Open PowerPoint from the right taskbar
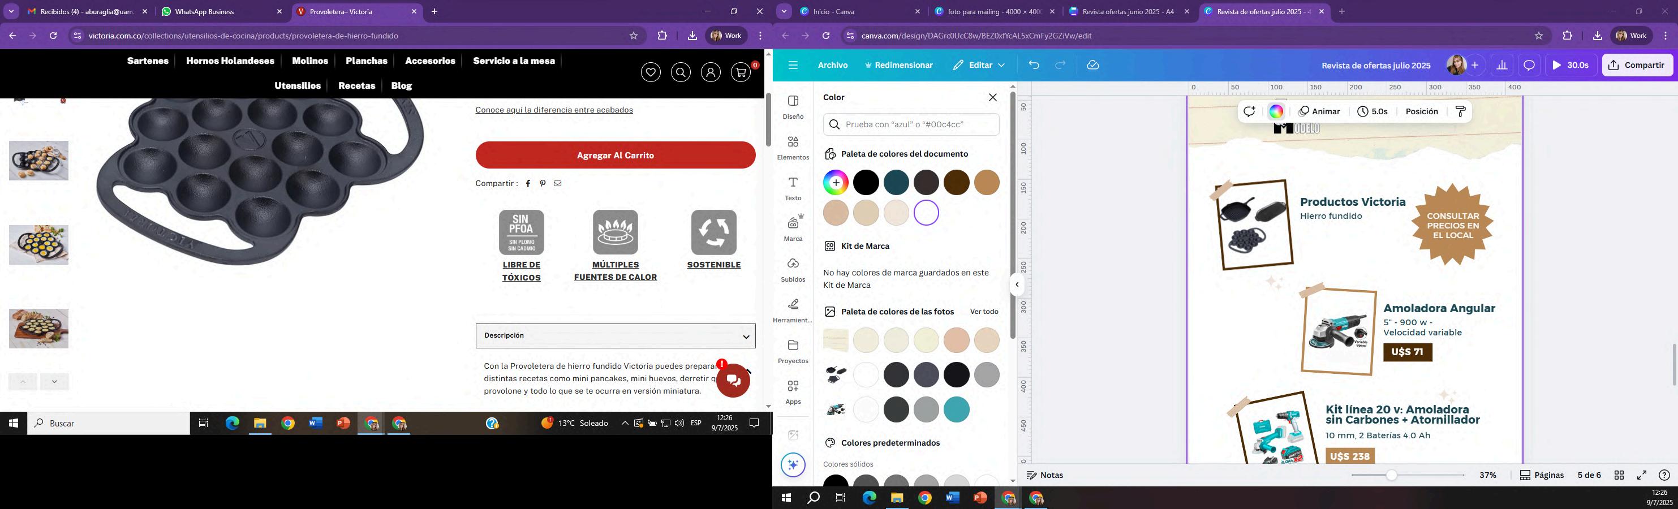The image size is (1678, 509). tap(980, 498)
